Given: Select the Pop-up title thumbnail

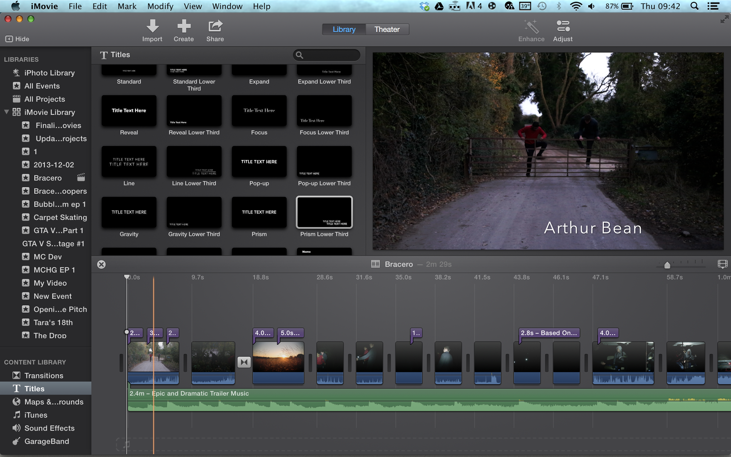Looking at the screenshot, I should tap(259, 162).
